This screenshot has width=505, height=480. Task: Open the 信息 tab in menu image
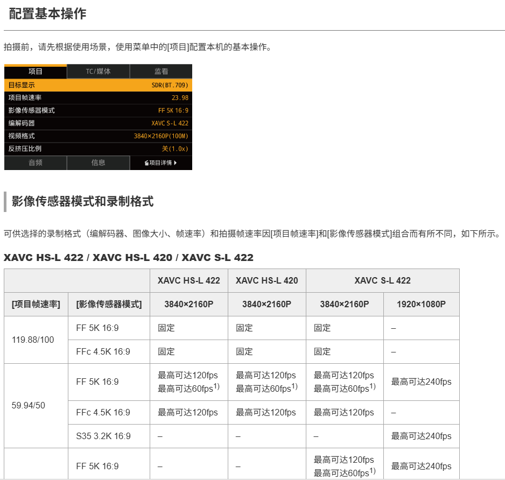pyautogui.click(x=98, y=163)
